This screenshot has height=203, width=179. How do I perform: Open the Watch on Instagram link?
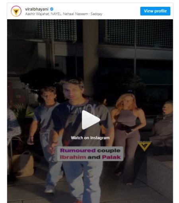pyautogui.click(x=90, y=138)
